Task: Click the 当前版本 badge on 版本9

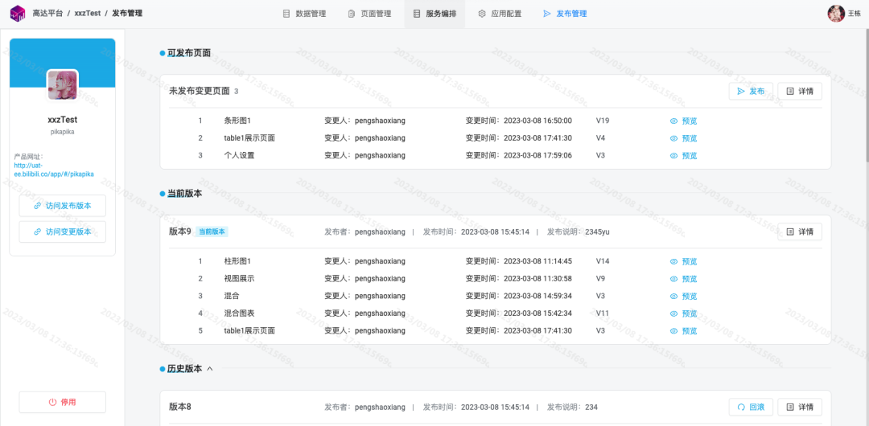Action: click(x=212, y=232)
